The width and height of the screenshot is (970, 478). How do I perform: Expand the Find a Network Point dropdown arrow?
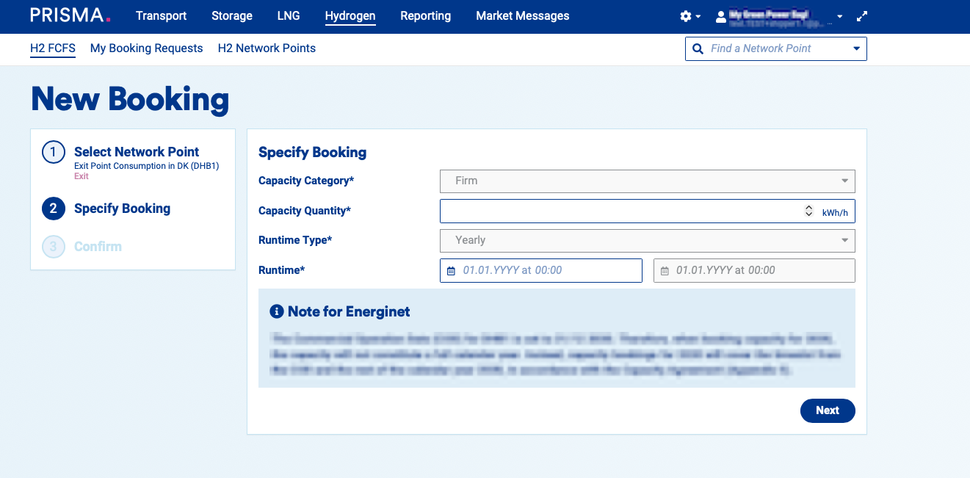pyautogui.click(x=855, y=48)
